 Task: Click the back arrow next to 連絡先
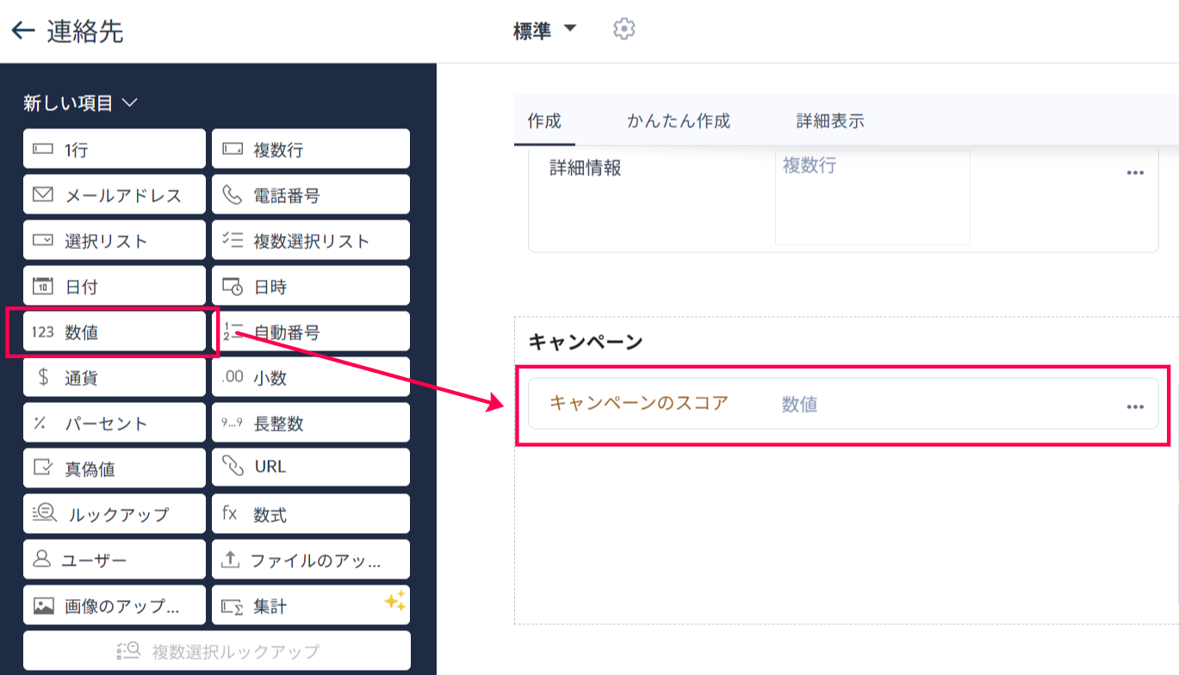22,31
